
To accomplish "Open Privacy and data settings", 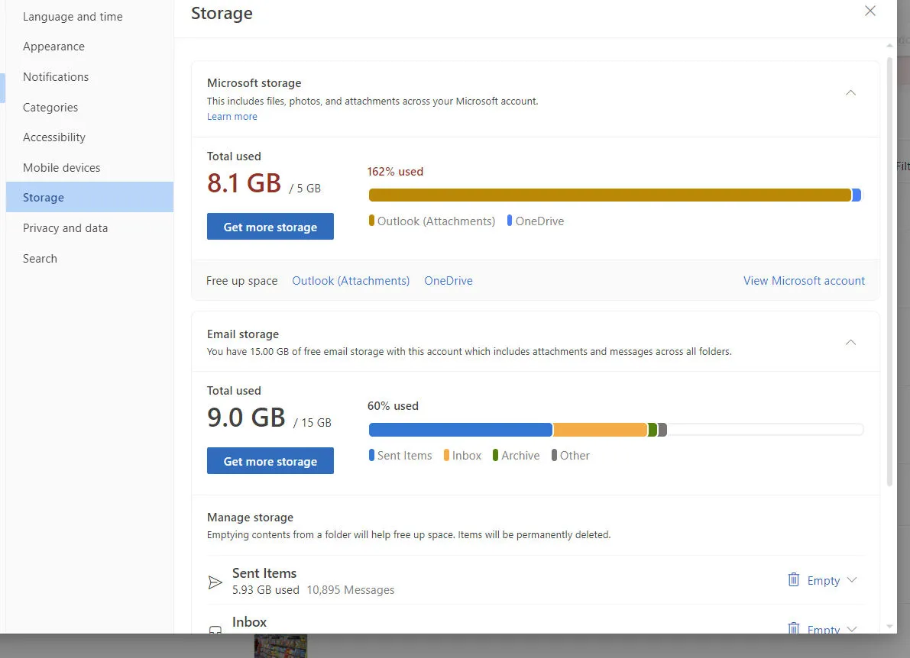I will click(65, 228).
